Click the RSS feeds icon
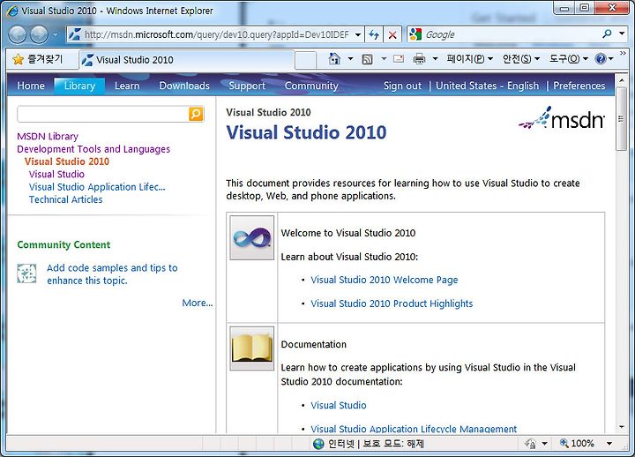This screenshot has height=457, width=635. (367, 60)
